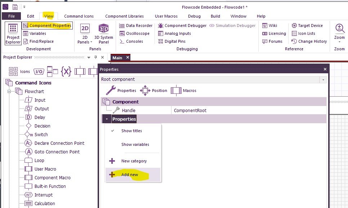Open the Analog Inputs panel

[177, 33]
